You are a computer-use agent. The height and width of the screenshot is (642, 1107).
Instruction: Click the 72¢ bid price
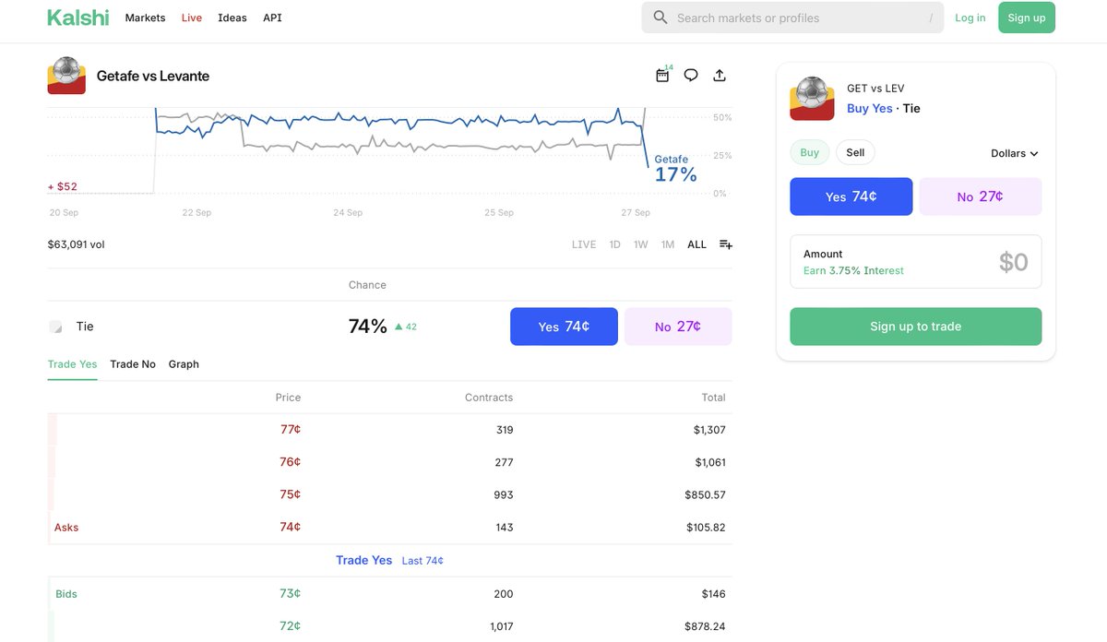(x=291, y=626)
